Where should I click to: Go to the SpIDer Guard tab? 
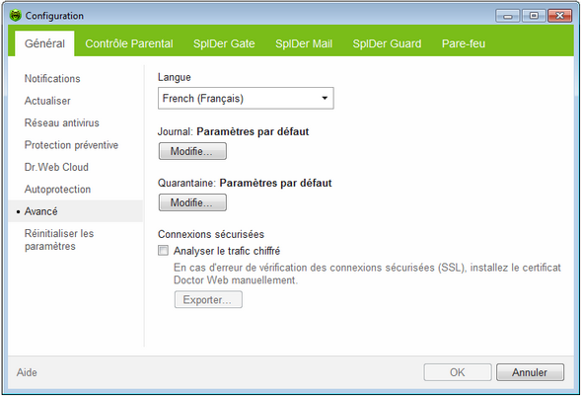click(x=387, y=43)
